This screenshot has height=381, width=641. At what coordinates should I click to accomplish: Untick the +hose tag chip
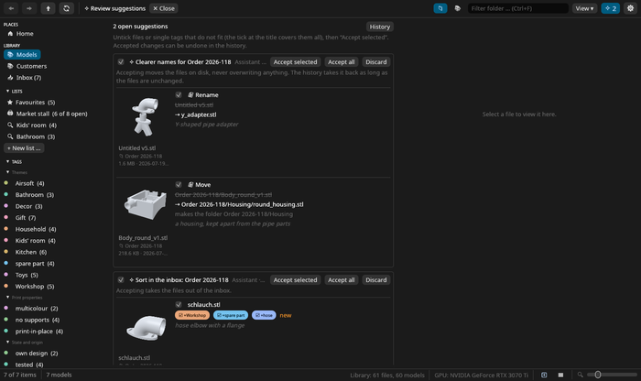264,315
